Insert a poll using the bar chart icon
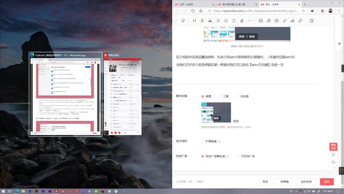Viewport: 344px width, 194px height. pyautogui.click(x=292, y=20)
